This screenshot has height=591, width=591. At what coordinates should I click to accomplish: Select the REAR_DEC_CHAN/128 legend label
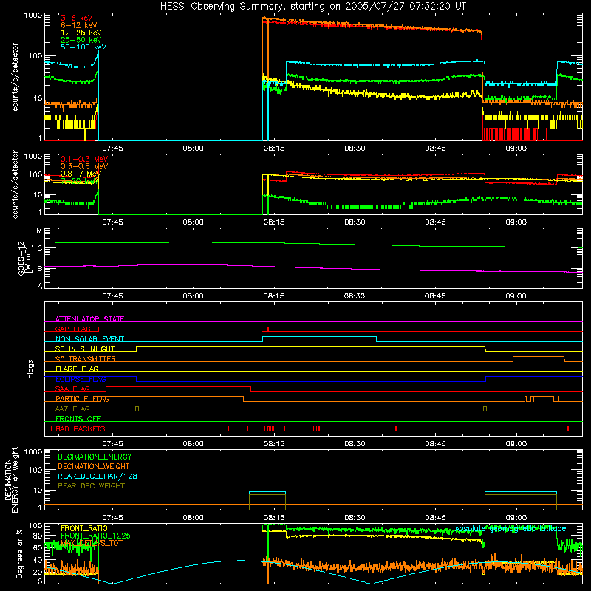(98, 476)
